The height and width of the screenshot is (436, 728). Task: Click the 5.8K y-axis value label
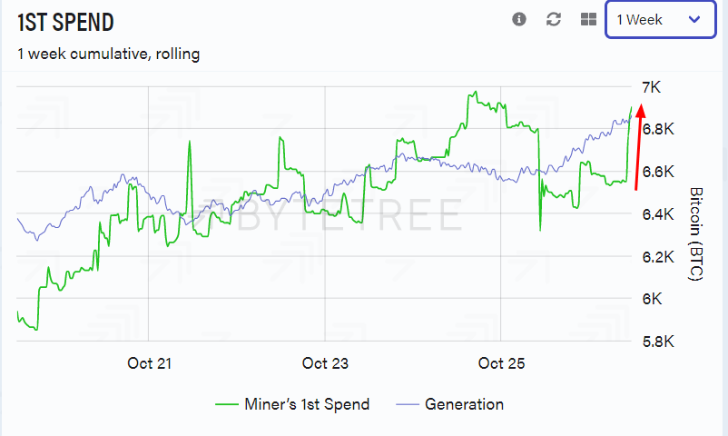tap(657, 342)
